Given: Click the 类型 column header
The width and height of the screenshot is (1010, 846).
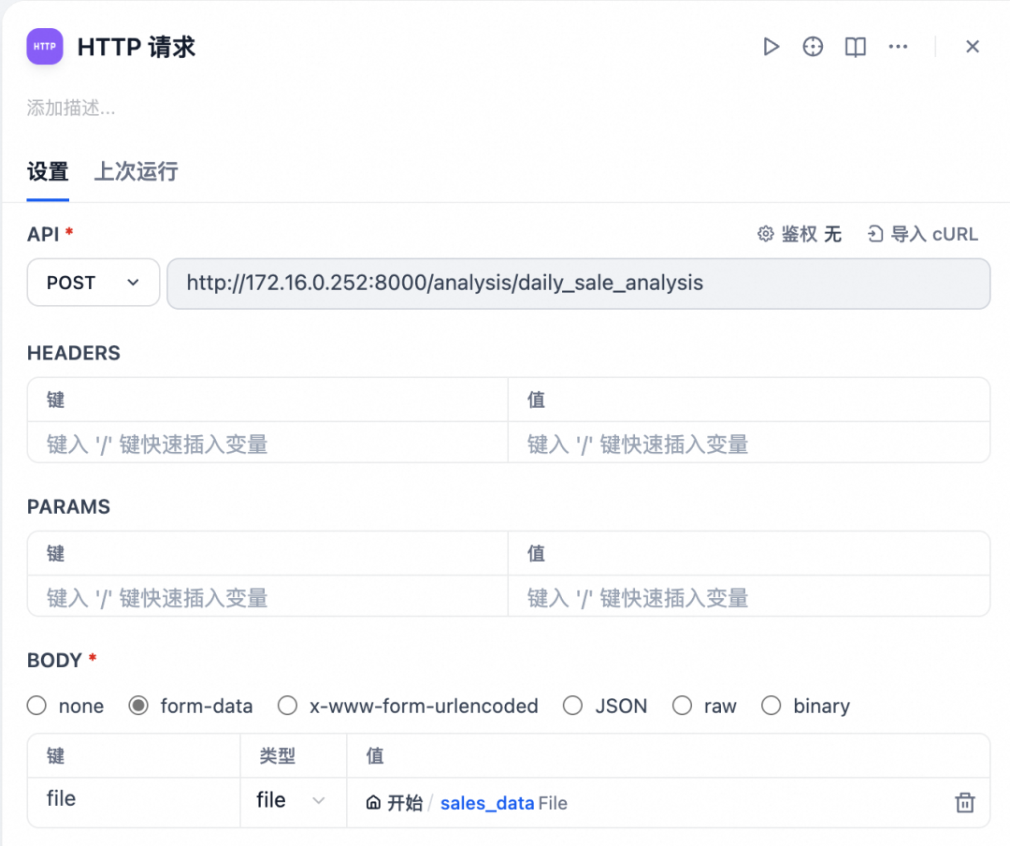Looking at the screenshot, I should [278, 756].
